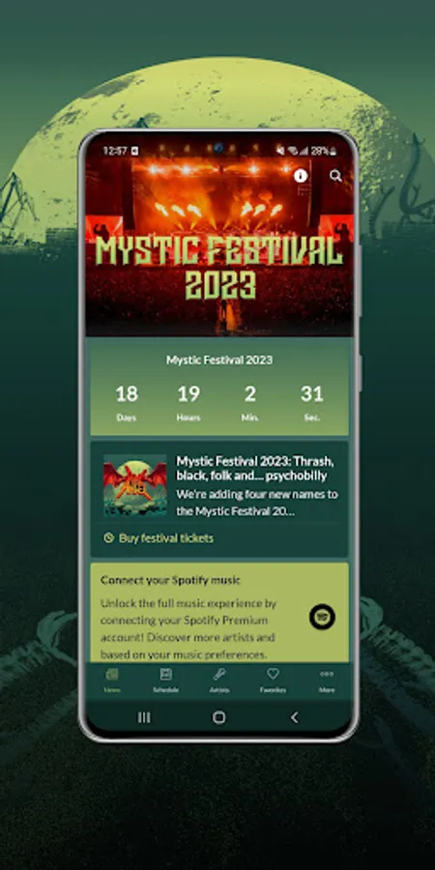
Task: Tap the Android recent apps button
Action: [144, 717]
